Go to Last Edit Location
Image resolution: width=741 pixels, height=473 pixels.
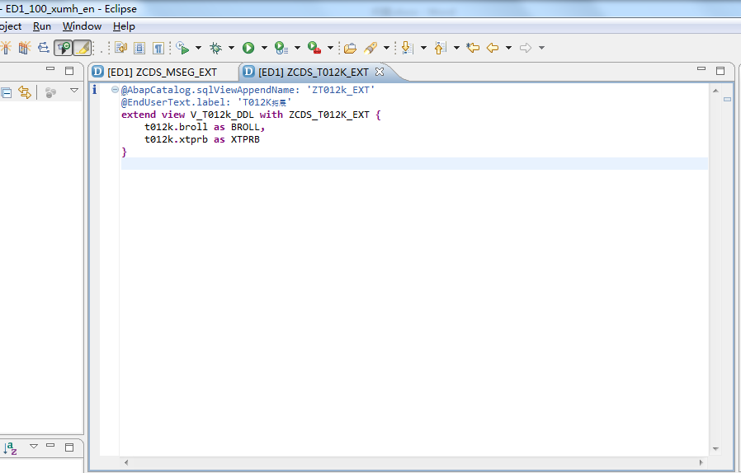(x=473, y=48)
